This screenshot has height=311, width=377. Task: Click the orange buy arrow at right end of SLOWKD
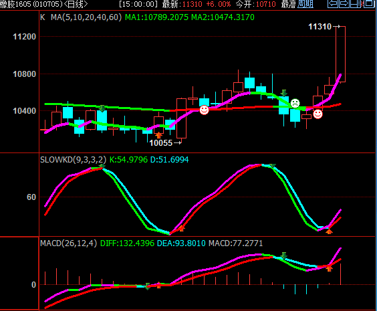pos(329,231)
